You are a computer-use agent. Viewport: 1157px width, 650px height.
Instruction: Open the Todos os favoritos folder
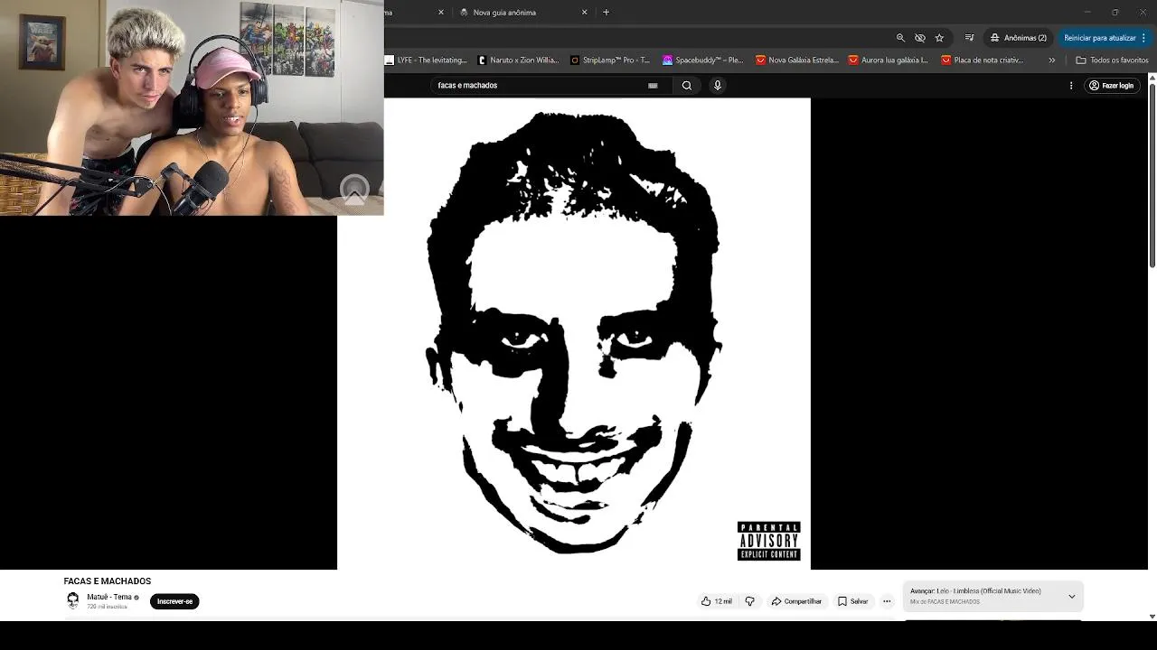(1113, 60)
